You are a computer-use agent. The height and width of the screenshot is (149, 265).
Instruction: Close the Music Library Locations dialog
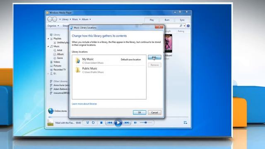pos(159,27)
